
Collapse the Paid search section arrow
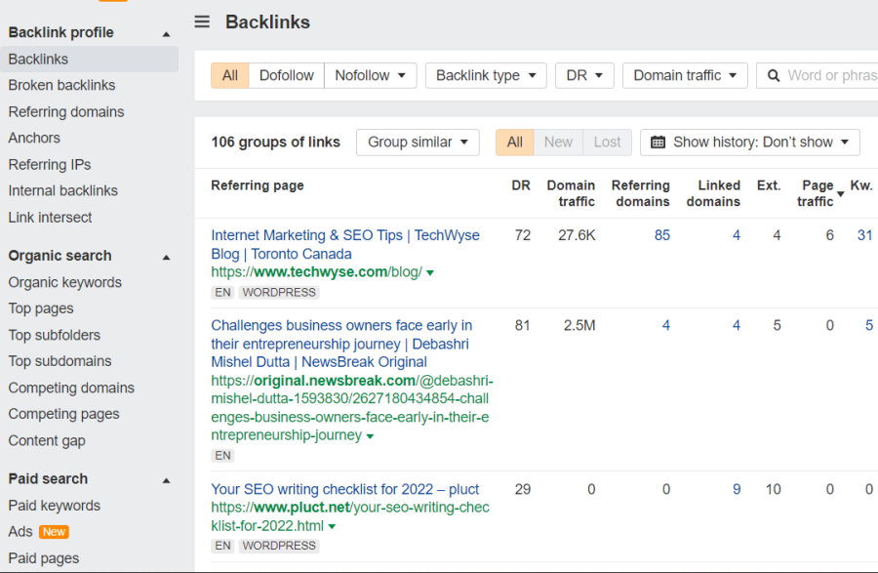point(166,480)
